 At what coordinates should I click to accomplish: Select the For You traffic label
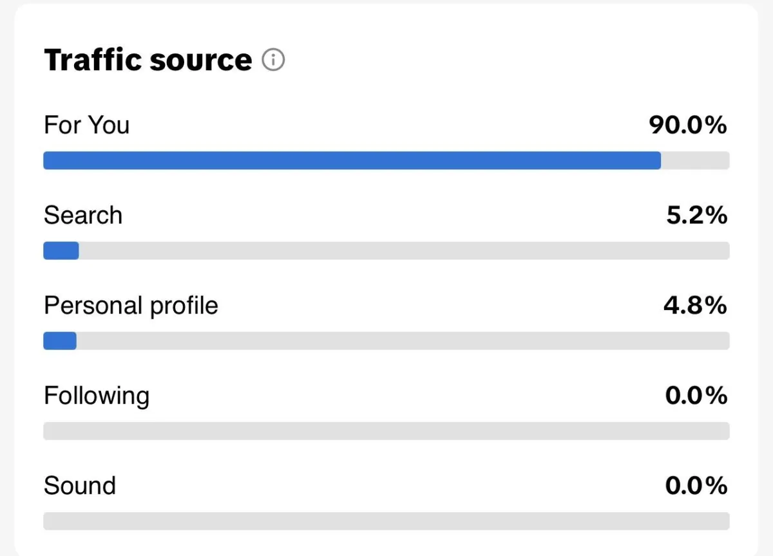[x=86, y=124]
